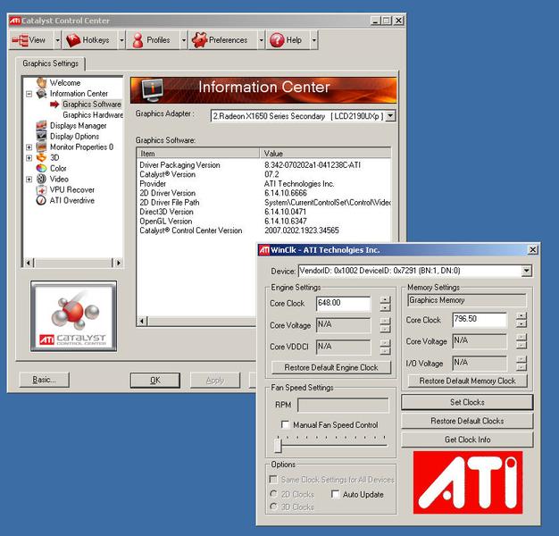This screenshot has height=536, width=559.
Task: Click the Value column header
Action: [325, 154]
